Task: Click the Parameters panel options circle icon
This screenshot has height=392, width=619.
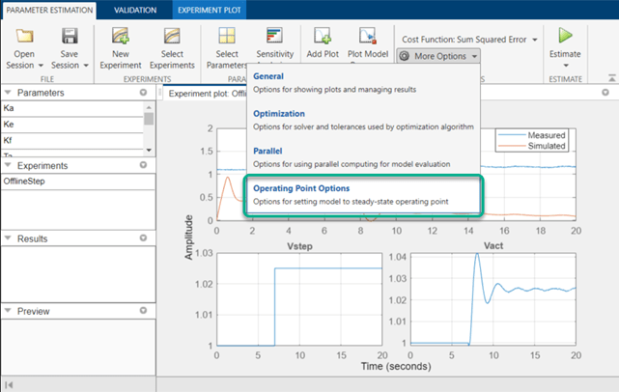Action: 143,93
